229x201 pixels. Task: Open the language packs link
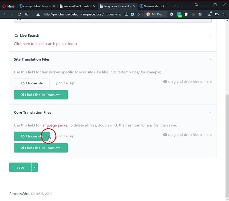pyautogui.click(x=54, y=125)
